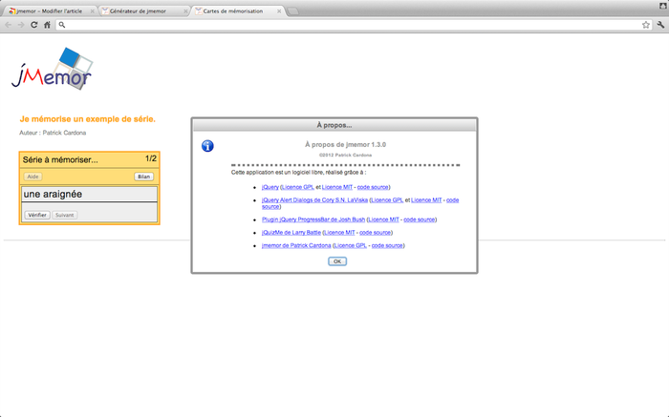Click the Bilan button in the card

pos(144,177)
